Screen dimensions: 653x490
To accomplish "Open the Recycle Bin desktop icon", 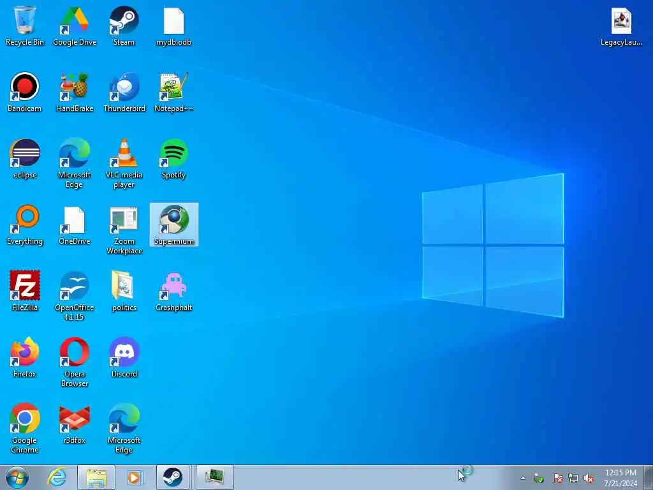I will [x=25, y=26].
